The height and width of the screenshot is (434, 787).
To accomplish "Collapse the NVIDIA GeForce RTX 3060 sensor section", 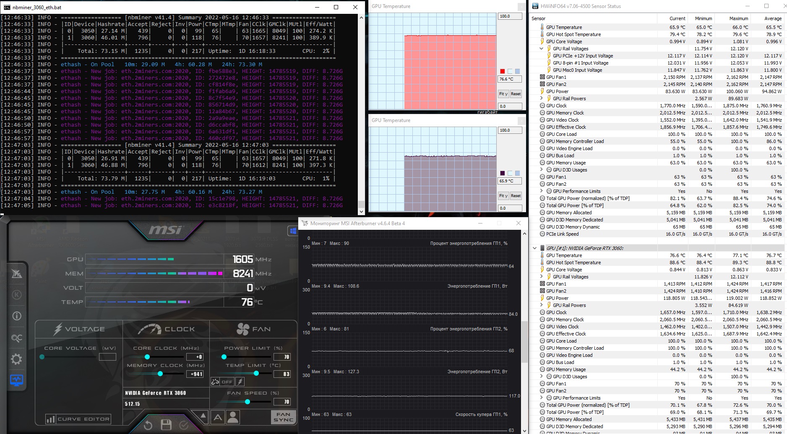I will point(534,248).
